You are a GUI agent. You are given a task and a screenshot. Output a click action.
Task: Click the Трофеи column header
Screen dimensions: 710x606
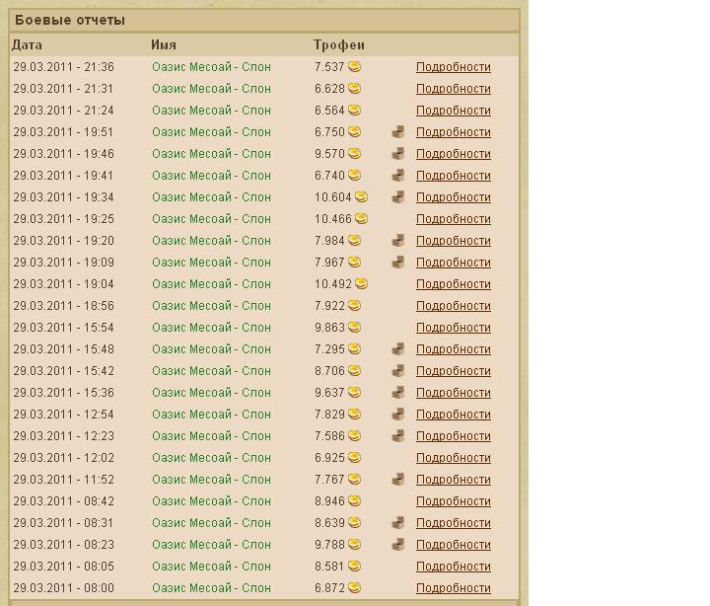coord(339,44)
